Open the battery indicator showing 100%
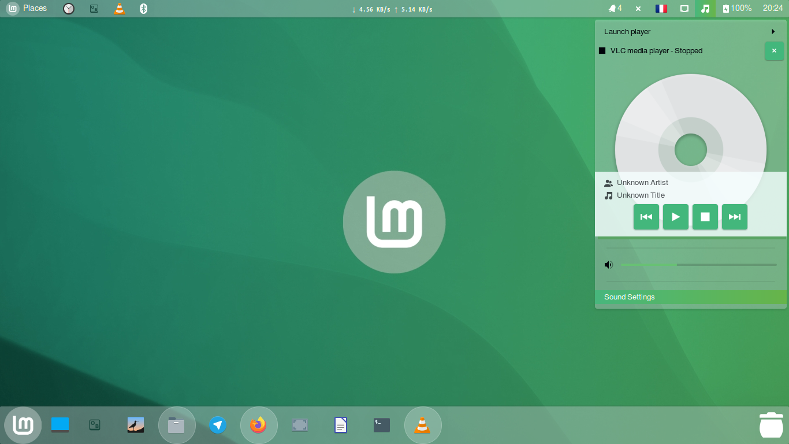This screenshot has height=444, width=789. click(737, 9)
